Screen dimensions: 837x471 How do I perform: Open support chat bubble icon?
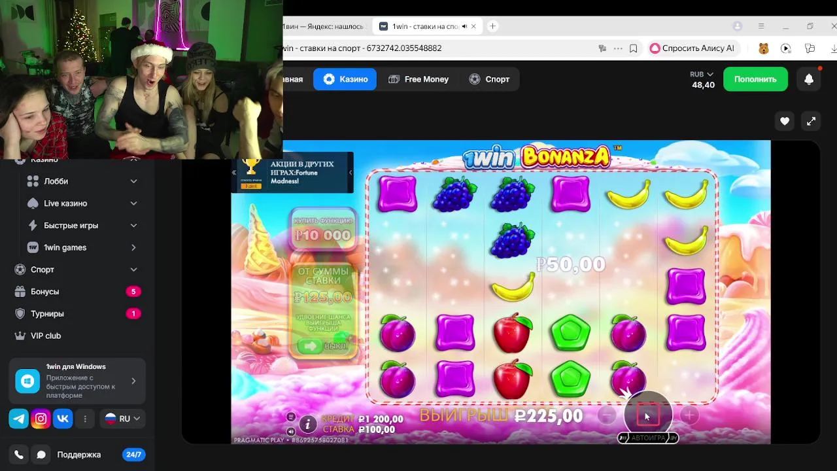(x=41, y=455)
